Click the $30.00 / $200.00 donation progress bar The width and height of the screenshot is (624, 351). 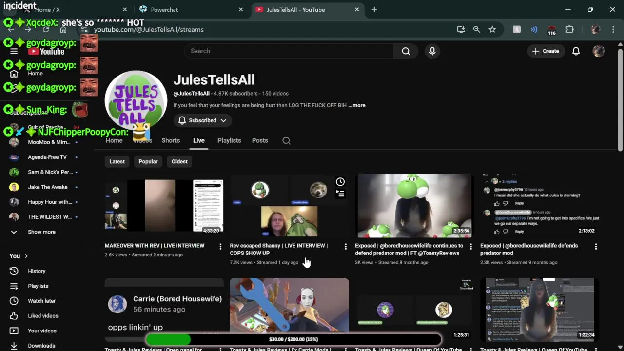pyautogui.click(x=293, y=339)
